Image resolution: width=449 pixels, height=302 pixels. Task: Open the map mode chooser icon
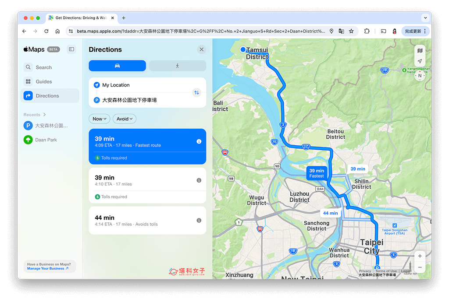tap(420, 51)
